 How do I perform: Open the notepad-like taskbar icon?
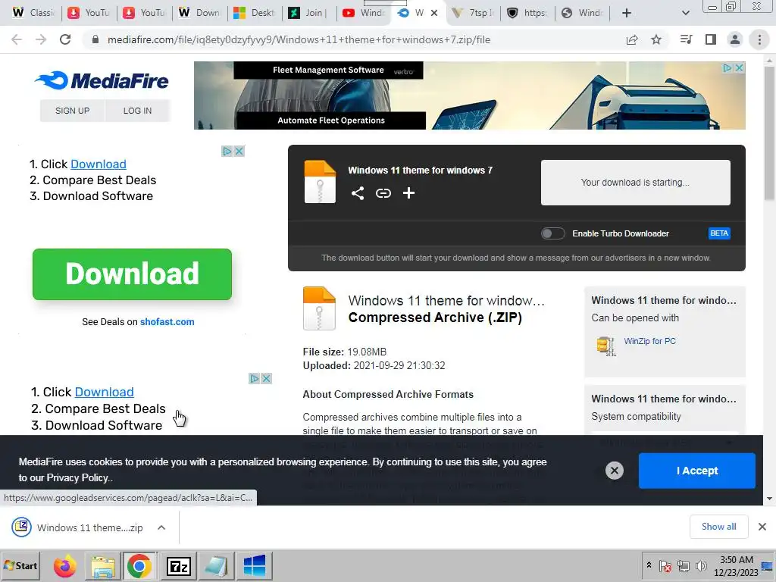pos(216,566)
